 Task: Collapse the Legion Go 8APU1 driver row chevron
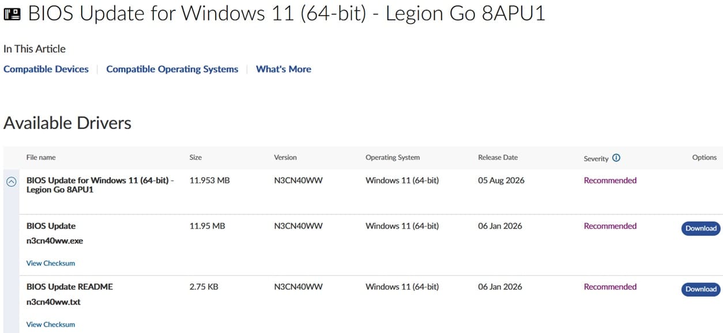(x=11, y=181)
